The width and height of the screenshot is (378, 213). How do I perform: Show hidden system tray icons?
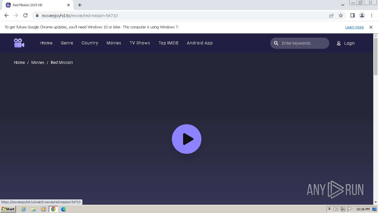(x=329, y=209)
